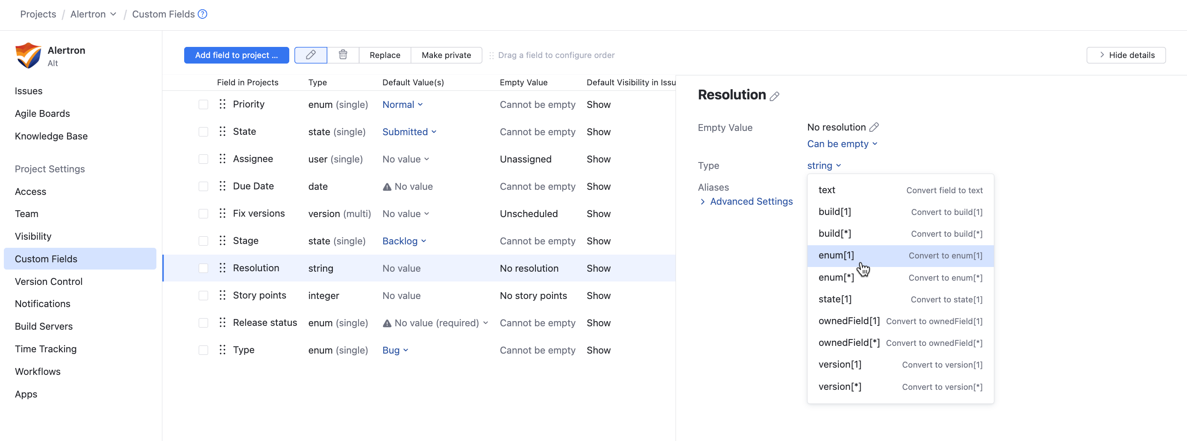
Task: Click the help question mark next to Custom Fields
Action: (x=202, y=14)
